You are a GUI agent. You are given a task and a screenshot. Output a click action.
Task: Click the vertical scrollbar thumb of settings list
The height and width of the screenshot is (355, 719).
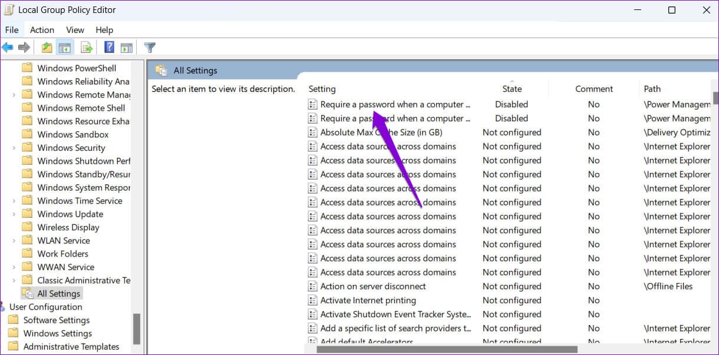(715, 98)
